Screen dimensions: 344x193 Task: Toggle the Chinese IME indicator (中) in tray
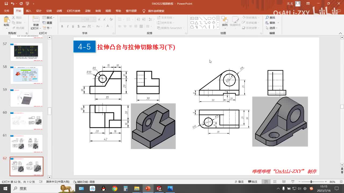click(x=305, y=188)
